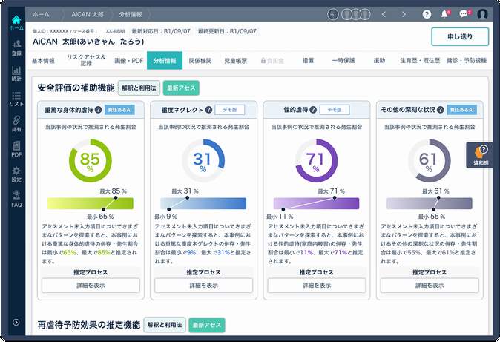500x342 pixels.
Task: Click the 最終更新日:R1/09/07 text
Action: point(227,31)
